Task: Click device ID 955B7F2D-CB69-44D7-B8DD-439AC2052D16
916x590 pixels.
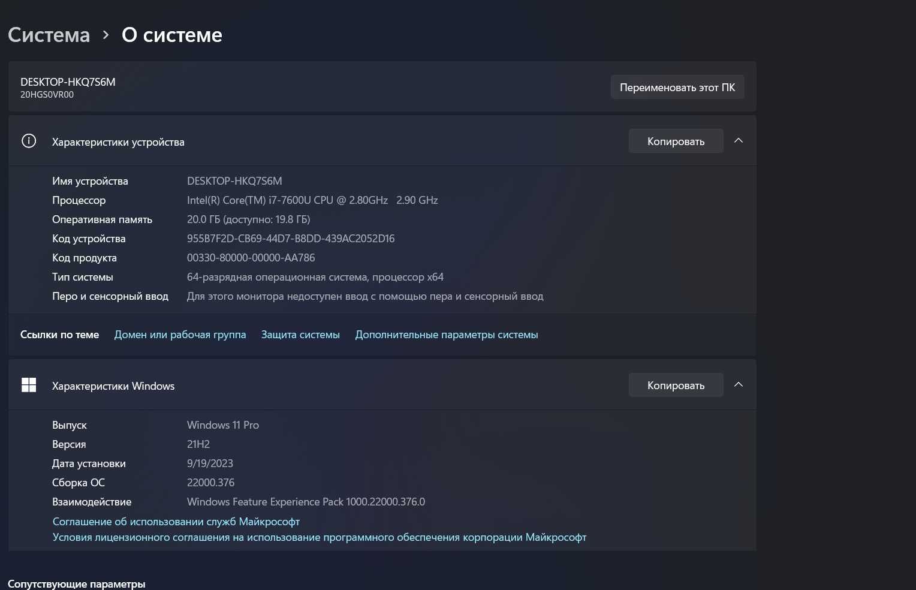Action: [x=291, y=239]
